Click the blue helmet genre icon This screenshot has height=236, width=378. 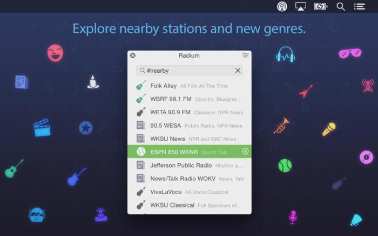[x=37, y=215]
